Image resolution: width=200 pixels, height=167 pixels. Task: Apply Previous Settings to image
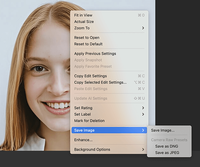(x=95, y=54)
